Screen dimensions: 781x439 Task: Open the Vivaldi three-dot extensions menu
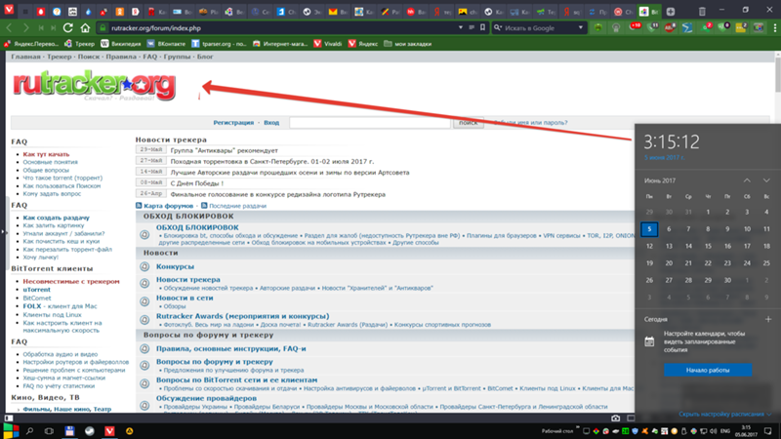(775, 28)
